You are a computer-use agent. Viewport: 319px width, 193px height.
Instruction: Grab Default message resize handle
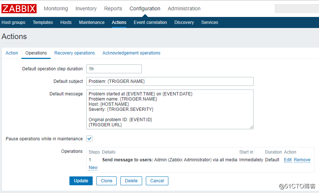[x=251, y=127]
